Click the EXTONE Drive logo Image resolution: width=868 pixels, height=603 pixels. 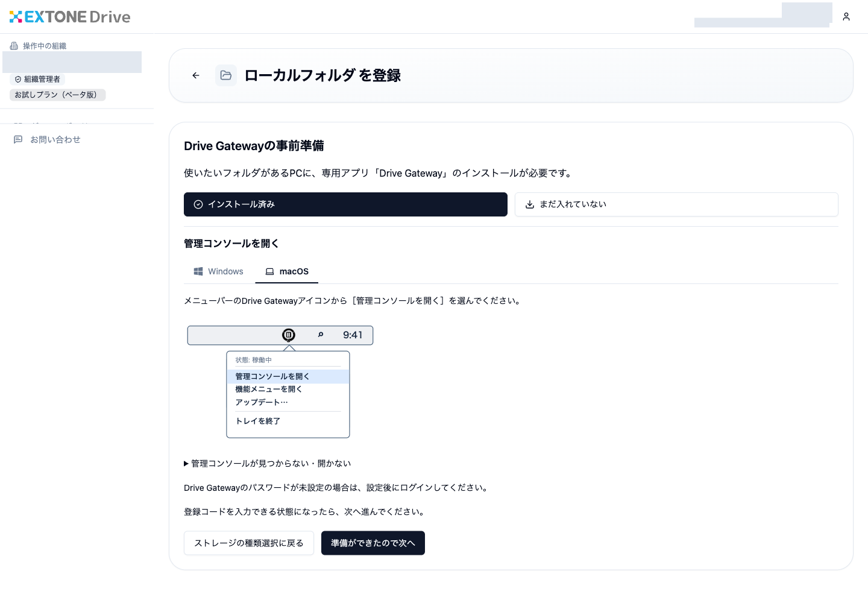[70, 17]
